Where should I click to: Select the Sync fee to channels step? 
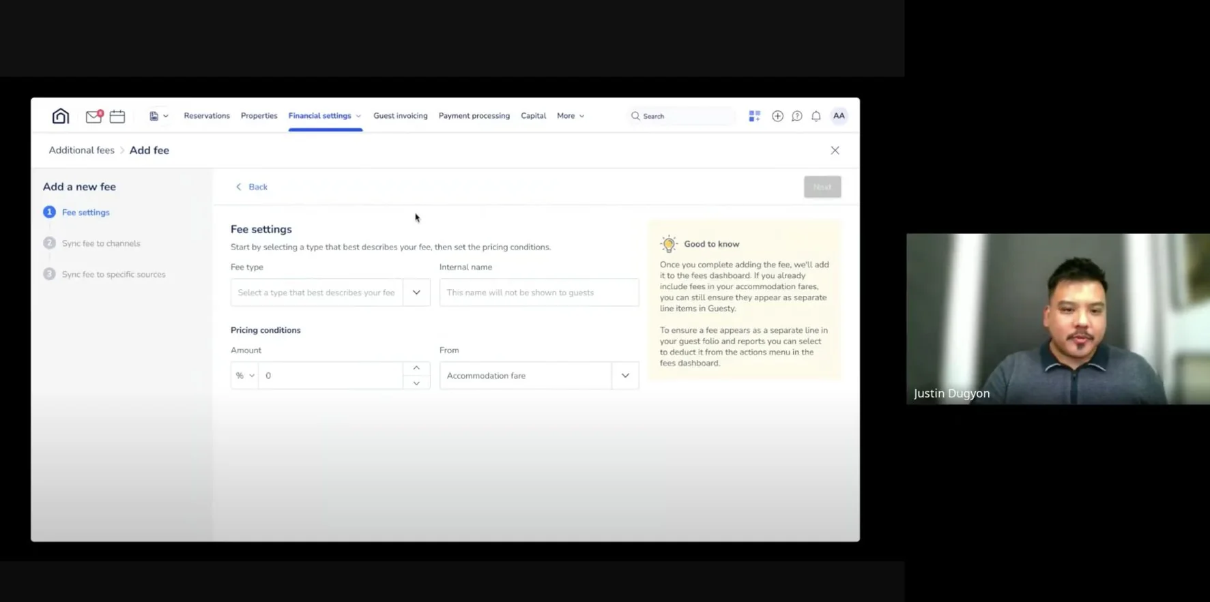tap(91, 243)
